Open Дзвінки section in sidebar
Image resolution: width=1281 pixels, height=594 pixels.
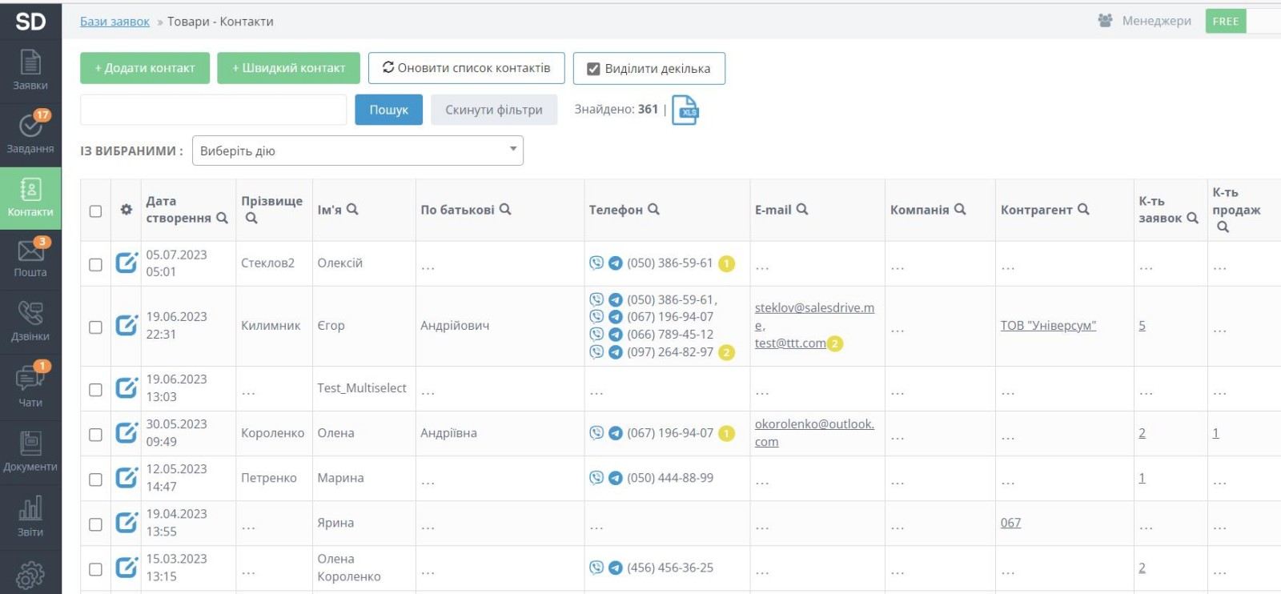[30, 322]
